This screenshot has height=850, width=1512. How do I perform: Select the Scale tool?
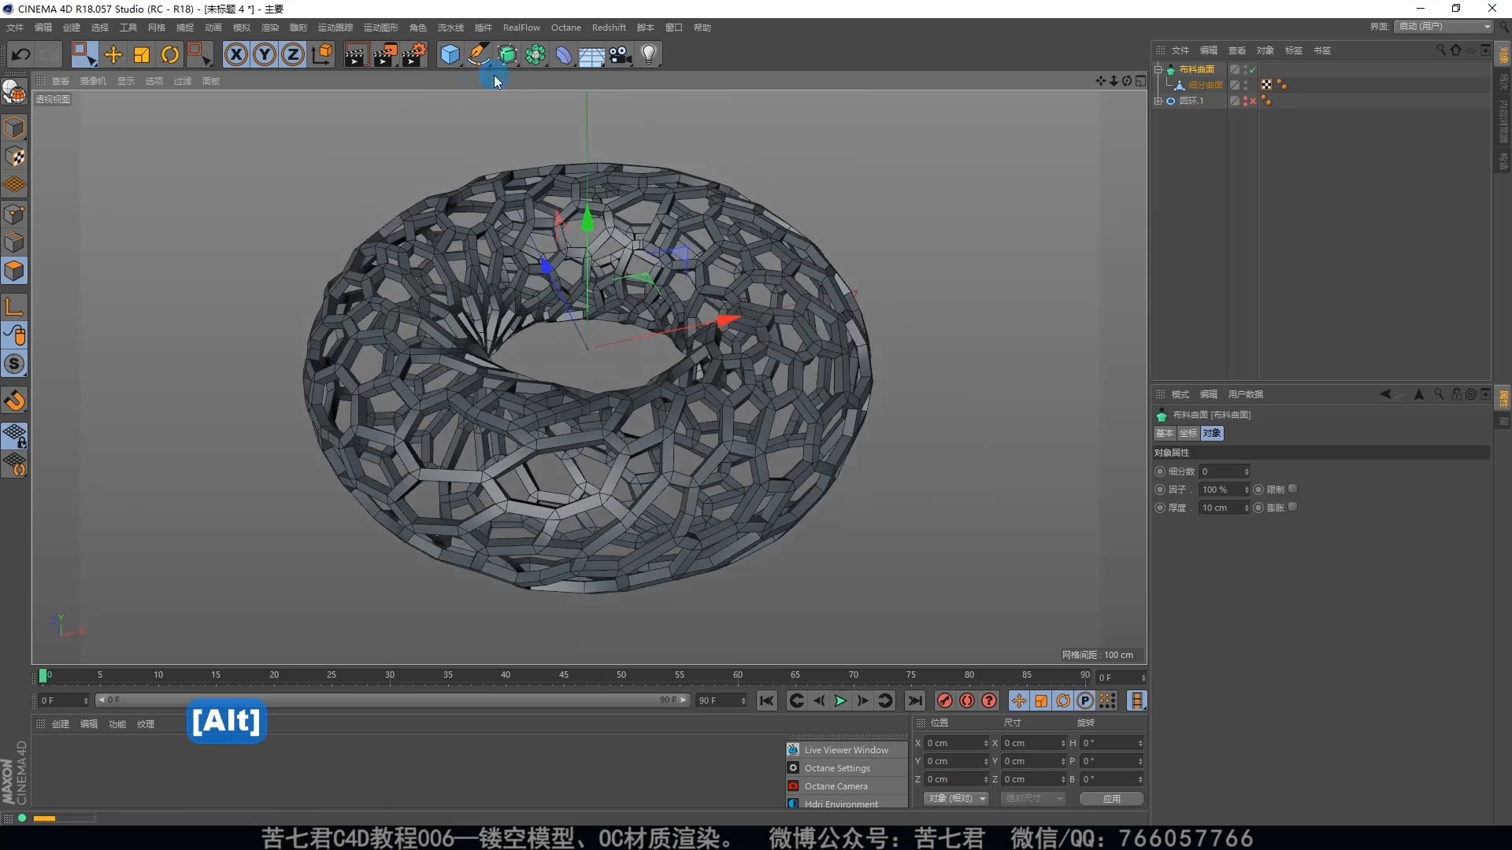[x=142, y=54]
